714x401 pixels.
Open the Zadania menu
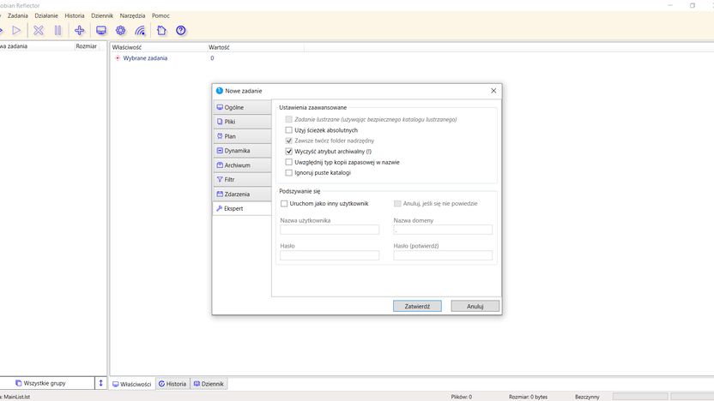tap(18, 15)
